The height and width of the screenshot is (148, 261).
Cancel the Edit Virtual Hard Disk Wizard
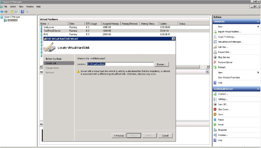tap(165, 136)
